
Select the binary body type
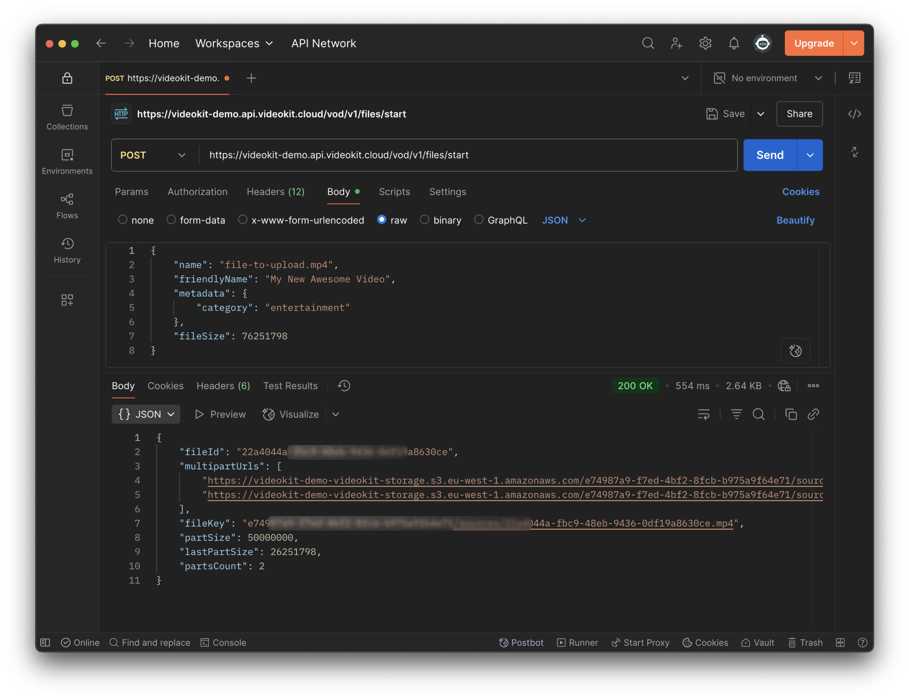(x=425, y=219)
